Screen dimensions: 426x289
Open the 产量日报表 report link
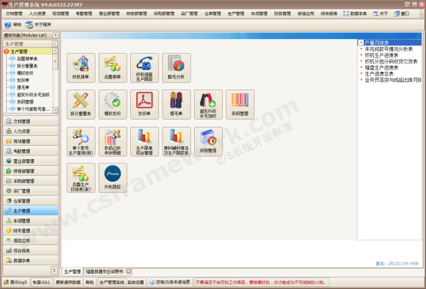coord(377,43)
